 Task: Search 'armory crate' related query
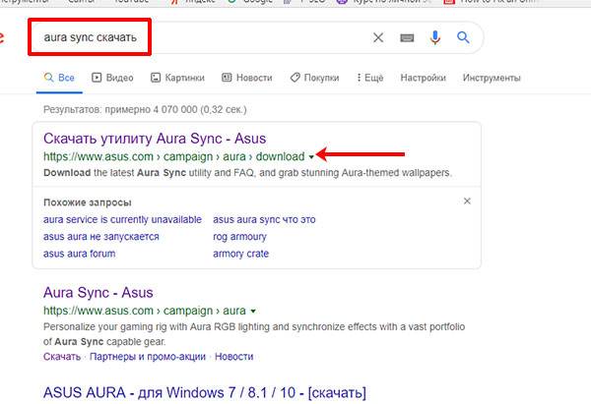click(x=241, y=254)
